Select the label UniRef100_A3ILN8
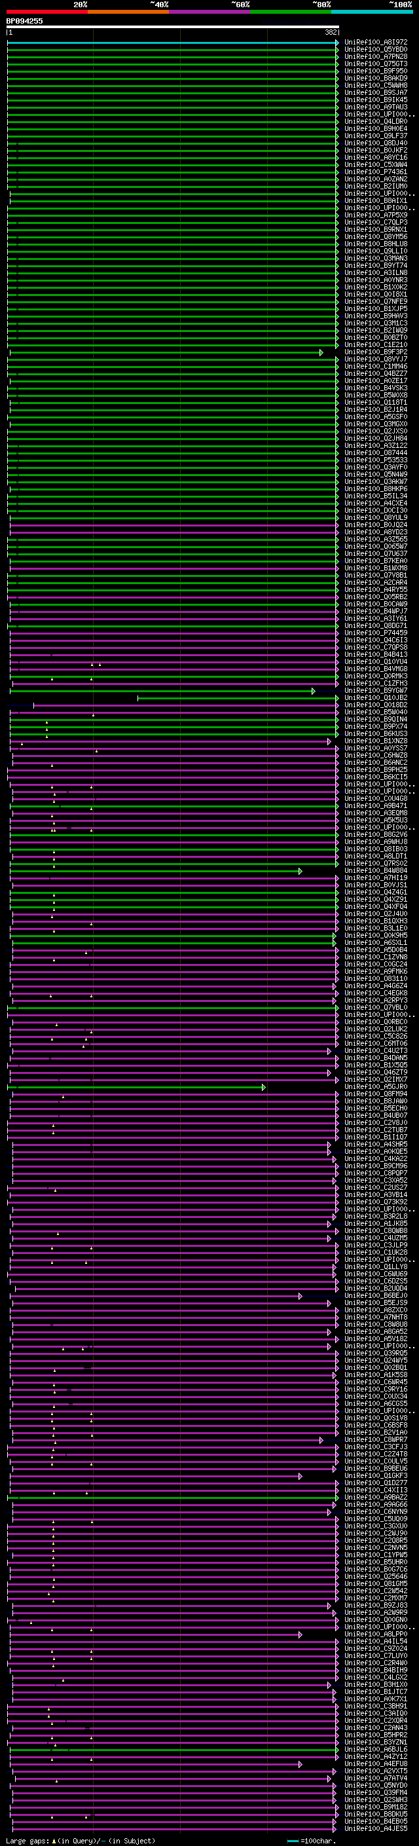Image resolution: width=419 pixels, height=1846 pixels. pyautogui.click(x=376, y=272)
